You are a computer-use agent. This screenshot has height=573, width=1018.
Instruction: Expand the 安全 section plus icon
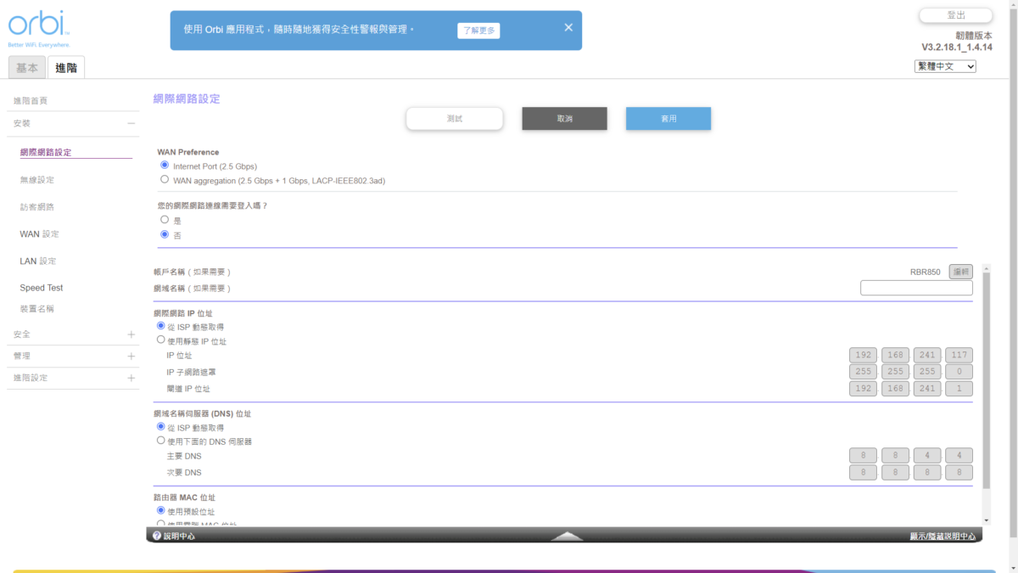[131, 334]
